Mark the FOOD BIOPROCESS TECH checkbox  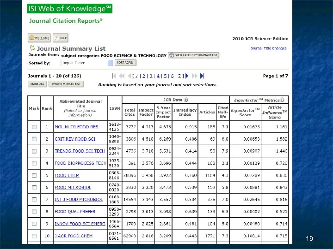34,163
